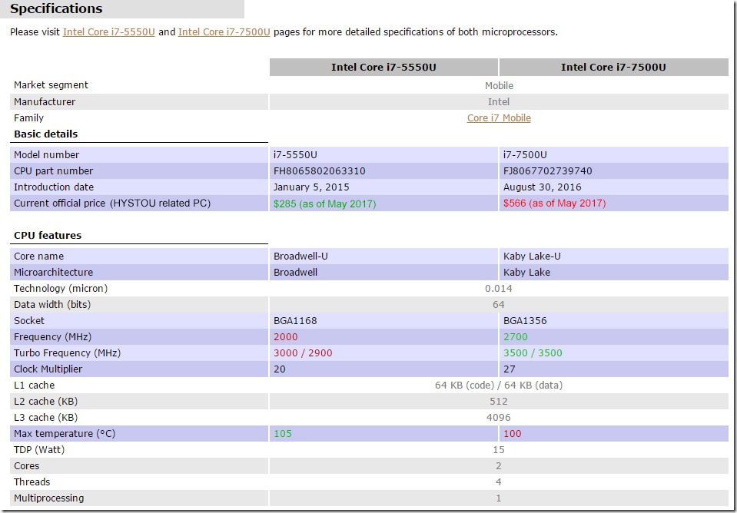Click the Intel Core i7-5550U column header
This screenshot has width=737, height=513.
coord(383,67)
